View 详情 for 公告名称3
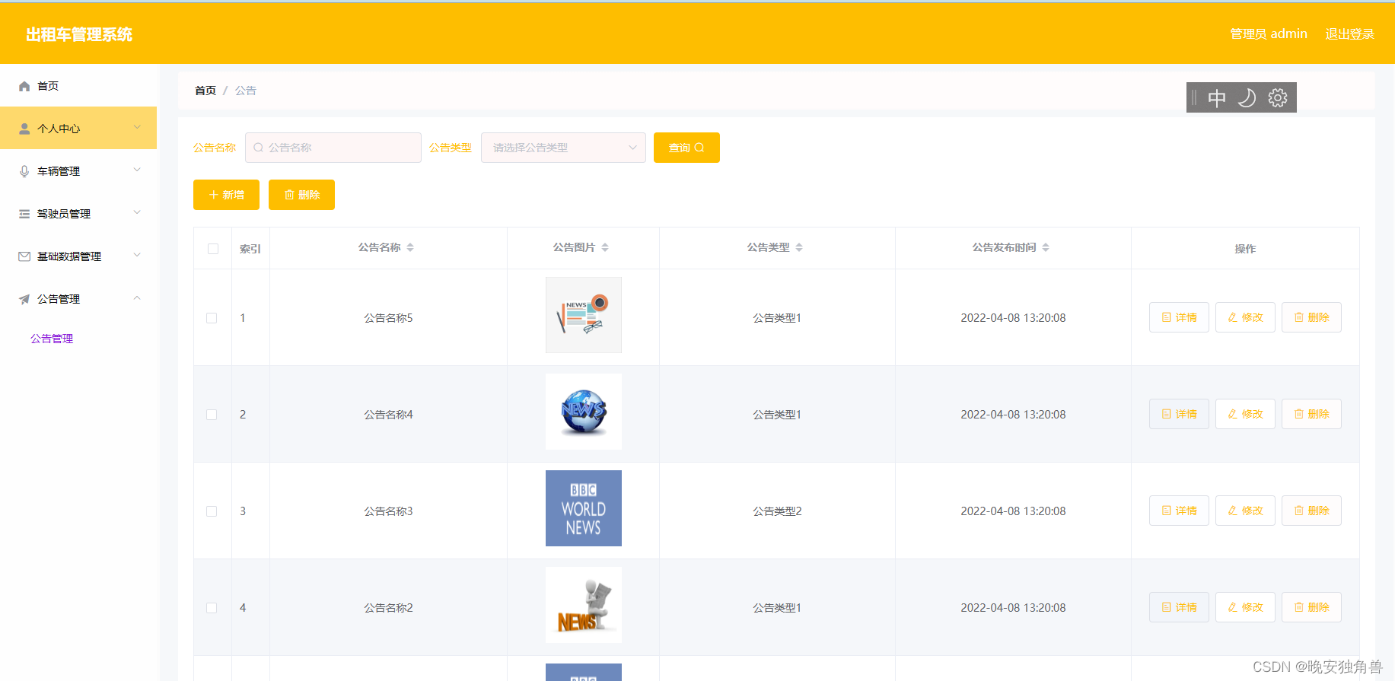This screenshot has height=681, width=1395. (x=1179, y=511)
